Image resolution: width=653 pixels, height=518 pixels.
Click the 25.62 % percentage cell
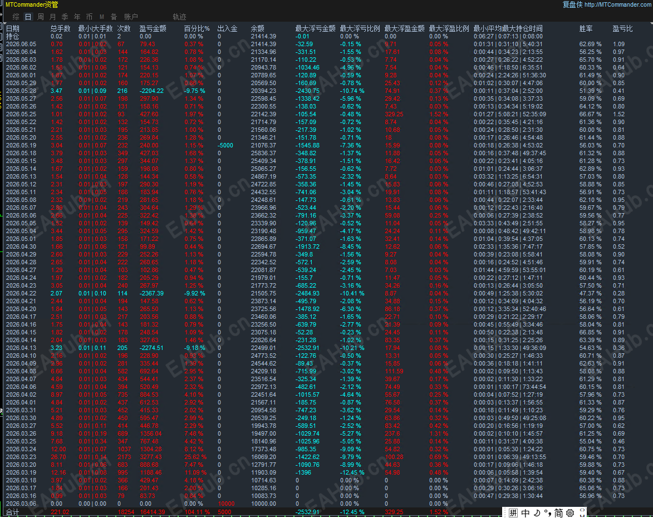click(195, 457)
